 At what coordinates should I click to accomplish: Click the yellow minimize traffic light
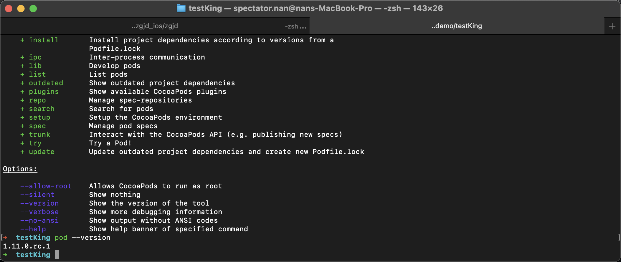21,9
